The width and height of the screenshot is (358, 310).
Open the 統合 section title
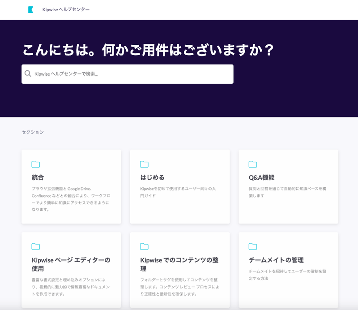pos(38,177)
